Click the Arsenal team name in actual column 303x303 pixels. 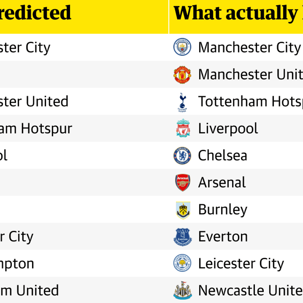(x=222, y=183)
